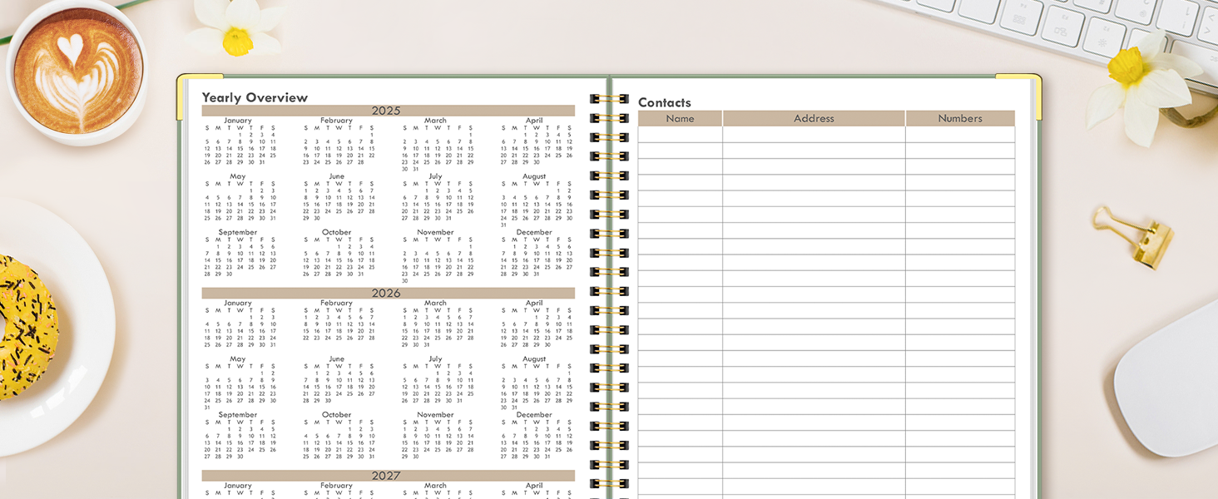Choose the March label under 2026
Screen dimensions: 1218x499
[436, 304]
